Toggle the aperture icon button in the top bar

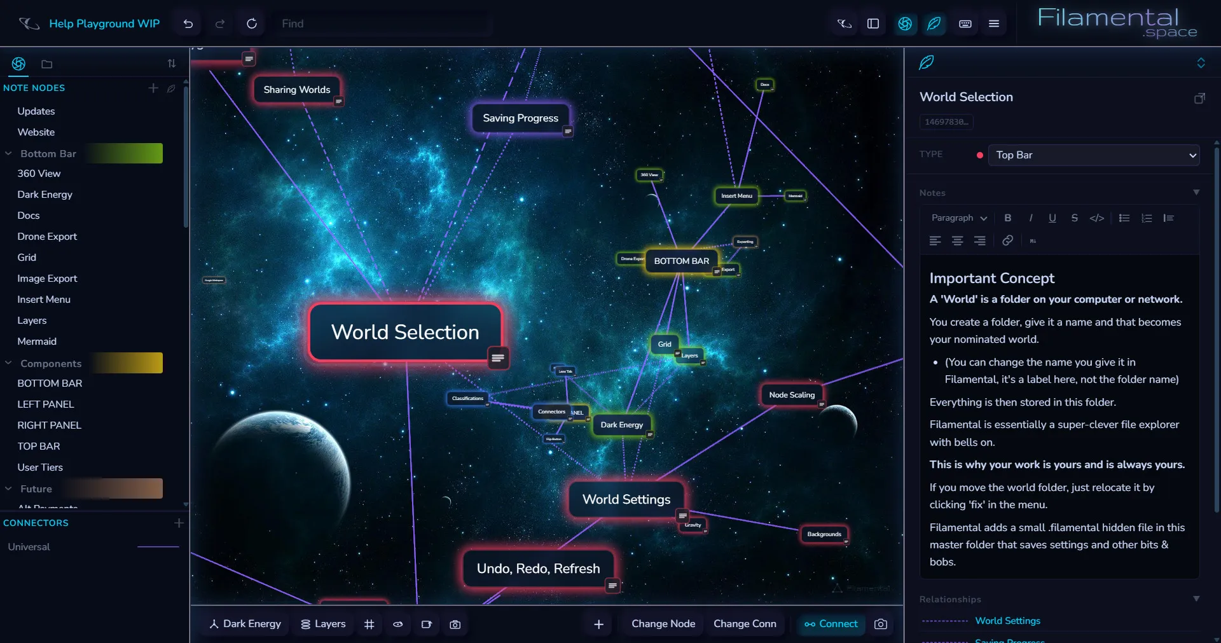905,24
